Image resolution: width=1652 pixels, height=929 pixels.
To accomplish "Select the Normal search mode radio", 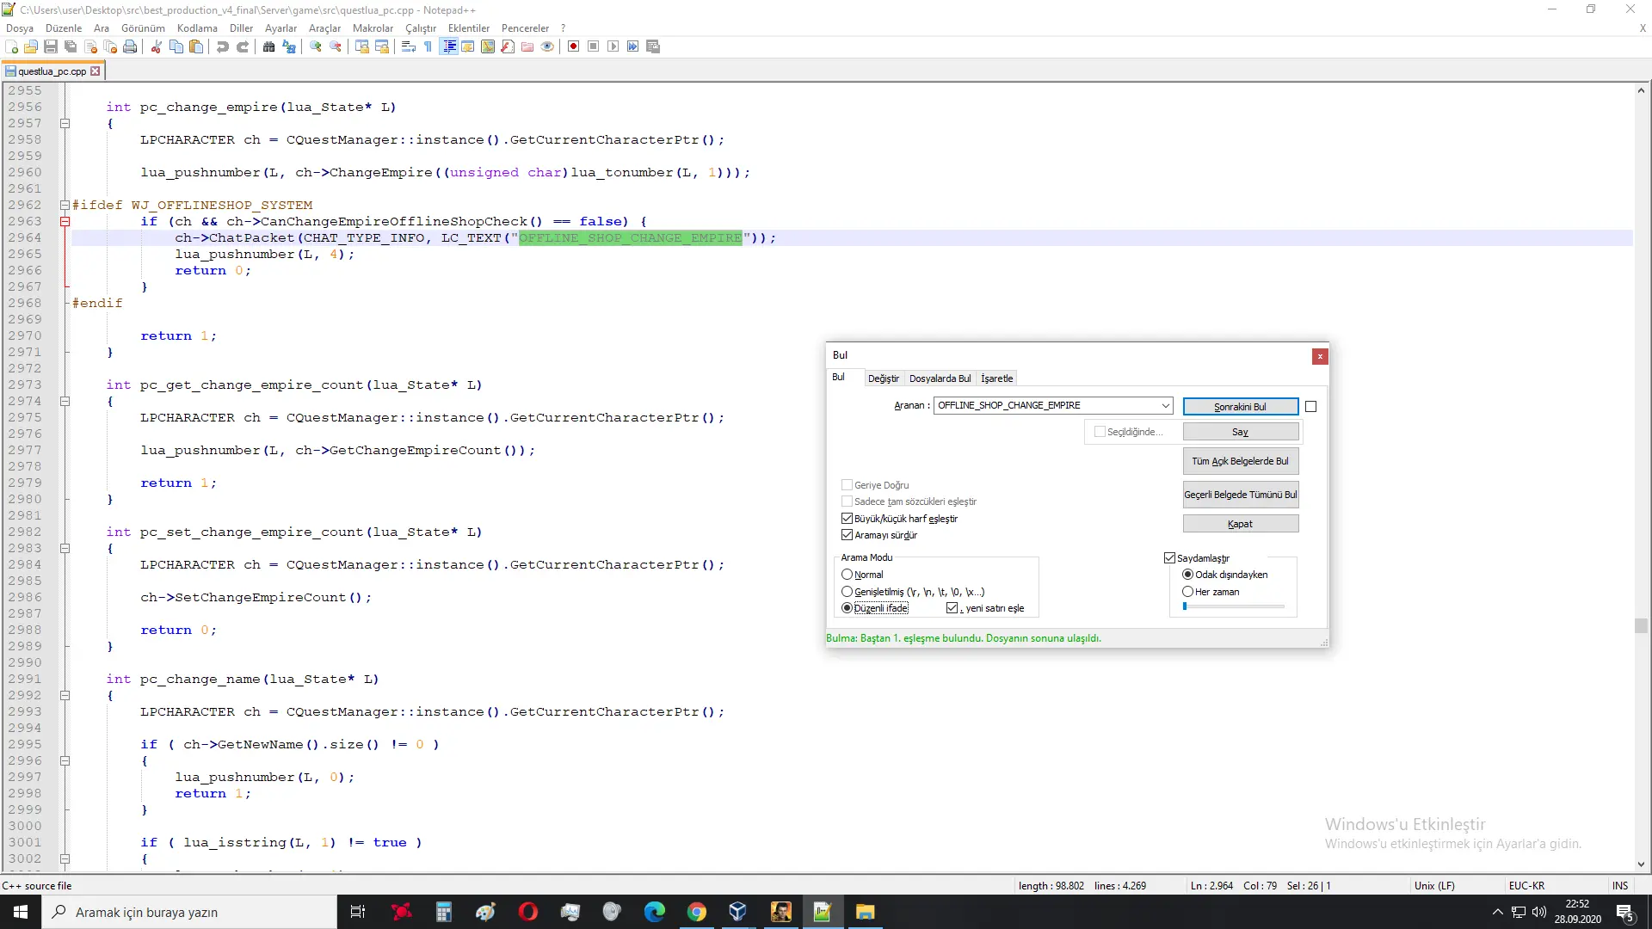I will (x=847, y=575).
